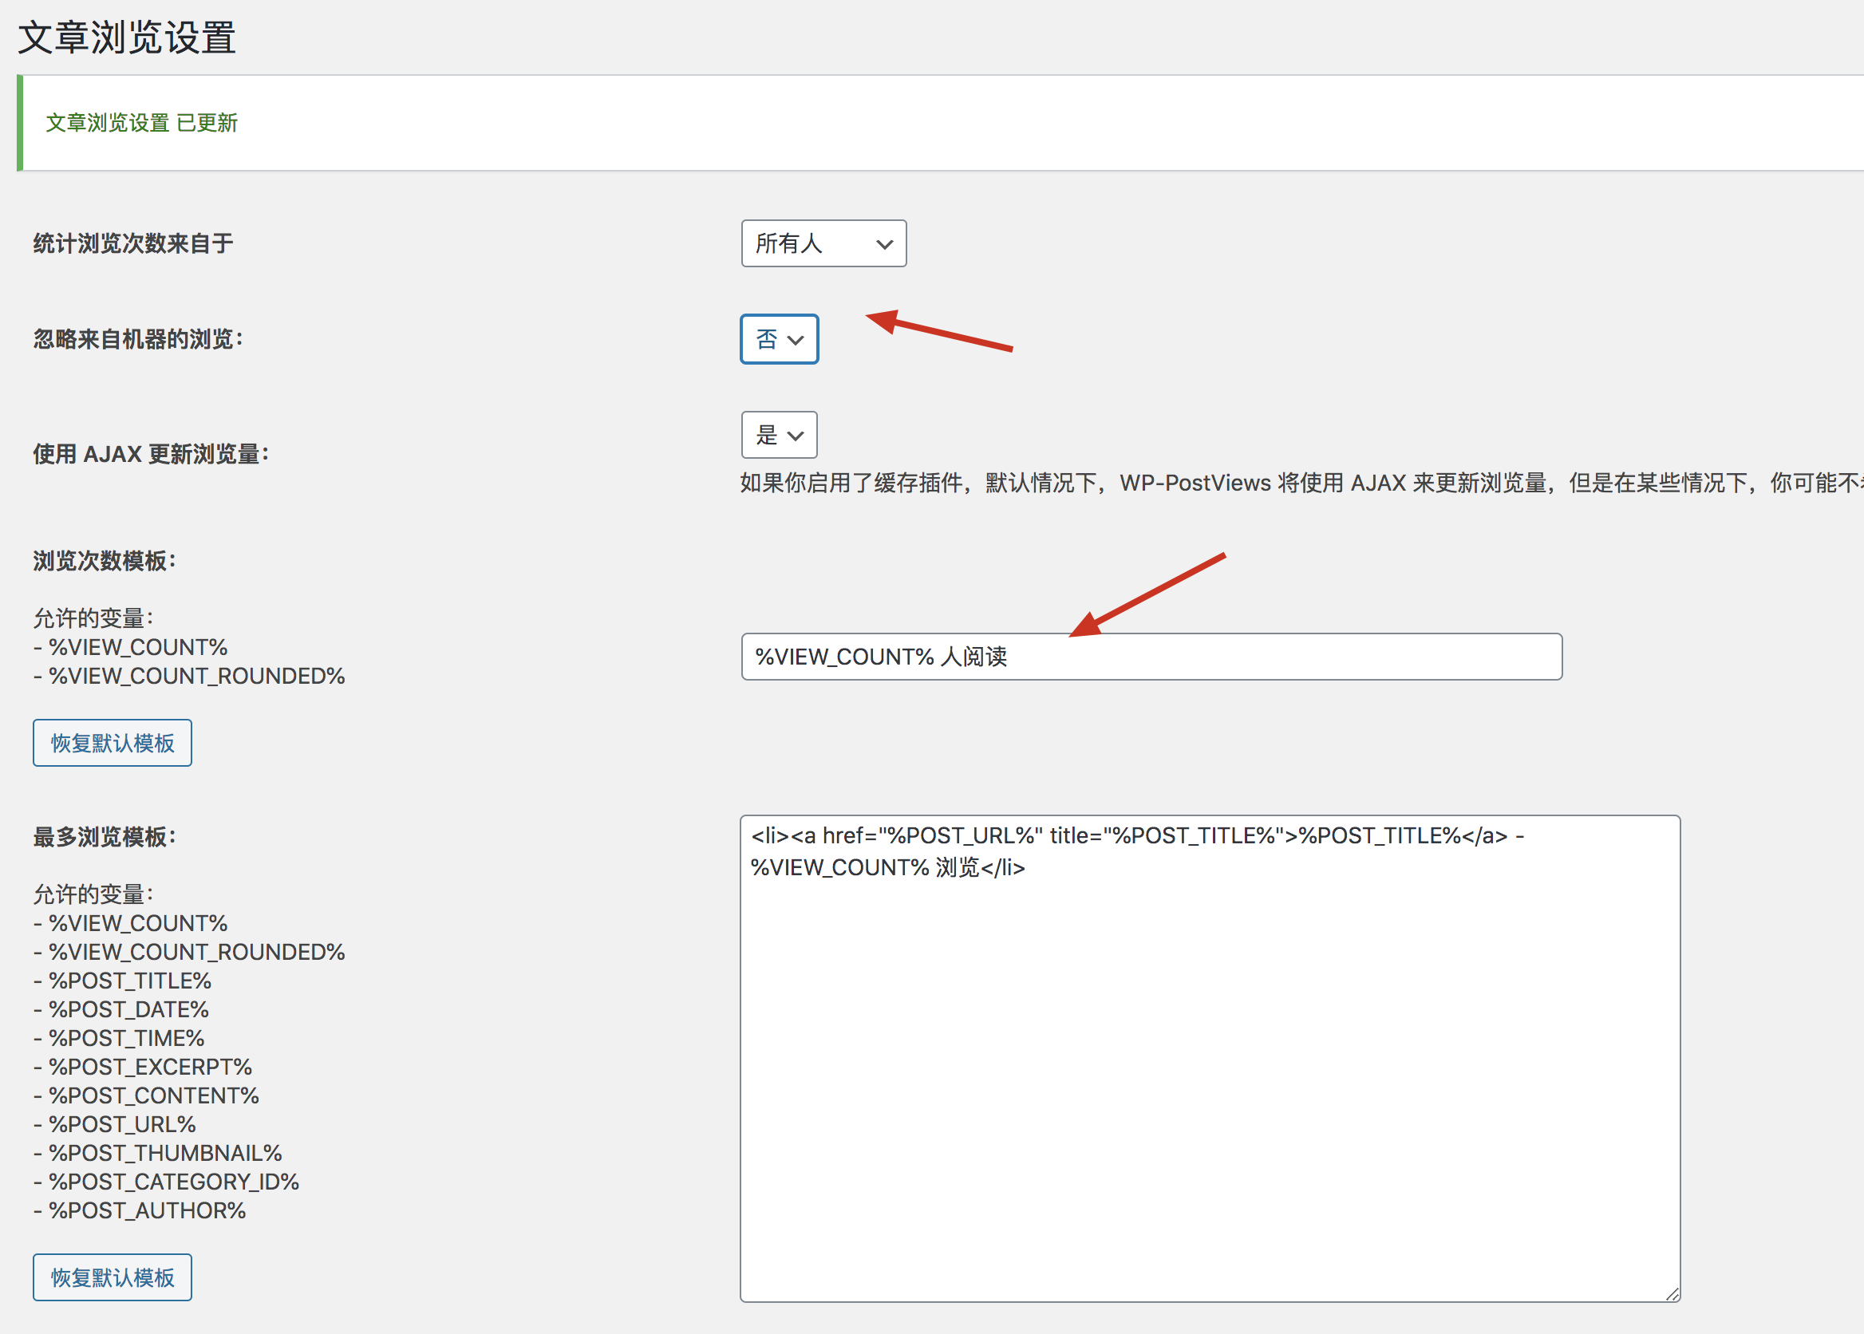The image size is (1864, 1334).
Task: Click the 文章浏览设置 已更新 notice
Action: point(141,123)
